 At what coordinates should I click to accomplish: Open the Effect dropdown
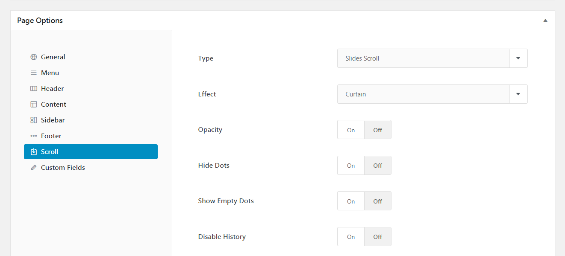click(x=518, y=94)
